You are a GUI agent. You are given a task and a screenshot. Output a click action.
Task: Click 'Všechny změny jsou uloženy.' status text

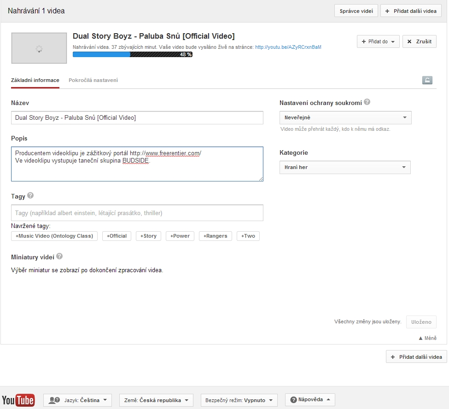coord(367,321)
